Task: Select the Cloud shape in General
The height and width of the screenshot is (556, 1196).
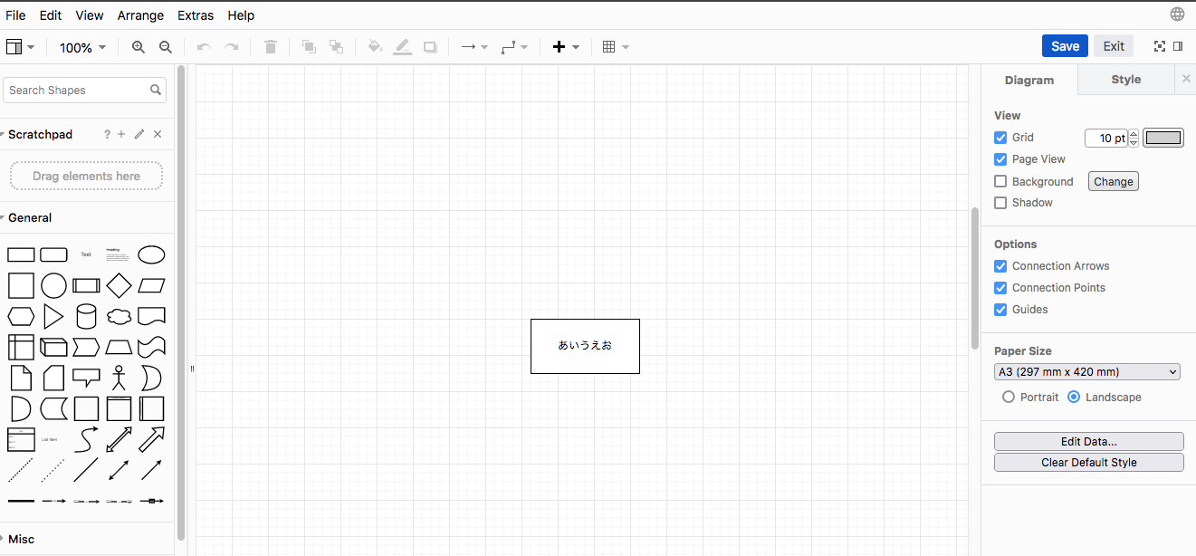Action: 119,317
